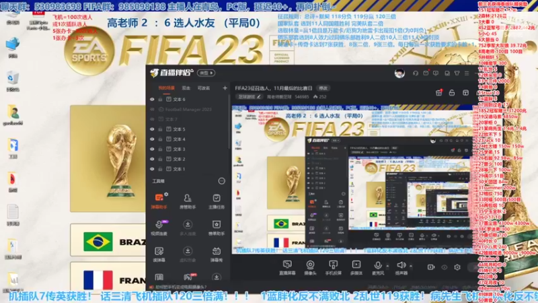Click the record video icon
538x303 pixels.
431,267
